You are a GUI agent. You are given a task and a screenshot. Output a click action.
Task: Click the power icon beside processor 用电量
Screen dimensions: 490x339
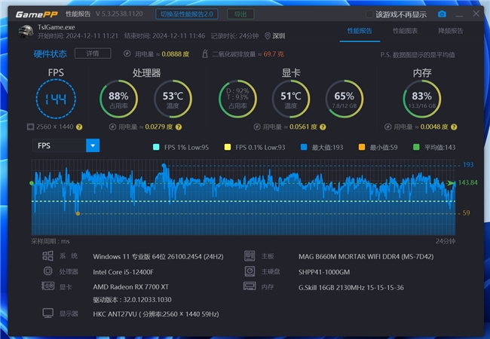[112, 127]
